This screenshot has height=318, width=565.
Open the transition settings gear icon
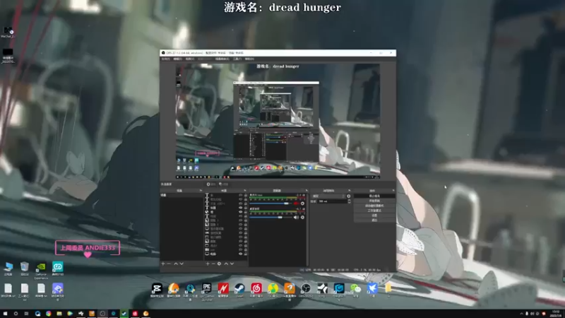[x=348, y=196]
